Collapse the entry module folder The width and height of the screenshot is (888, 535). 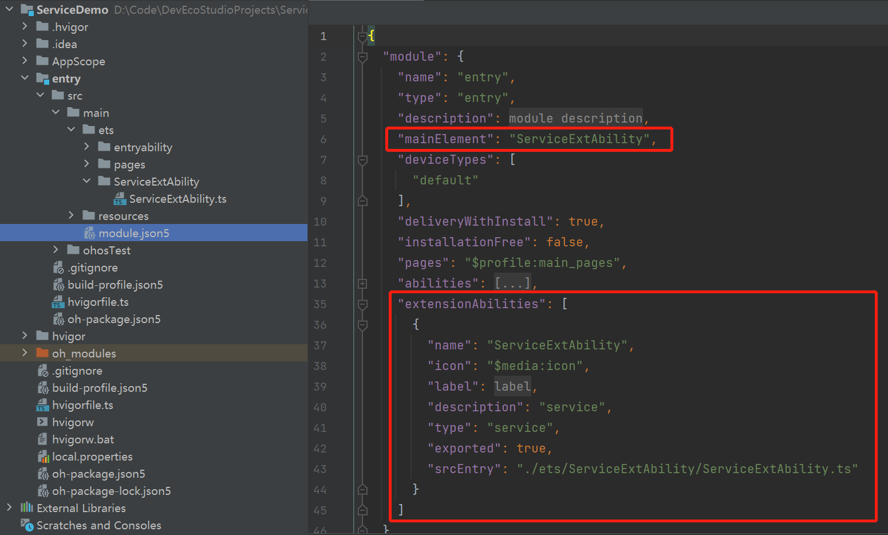tap(25, 78)
